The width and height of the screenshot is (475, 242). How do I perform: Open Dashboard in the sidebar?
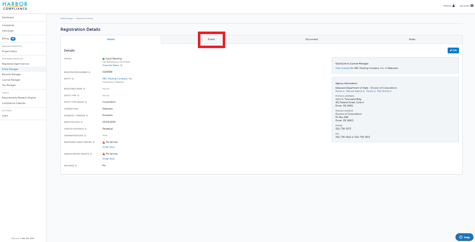pyautogui.click(x=8, y=18)
